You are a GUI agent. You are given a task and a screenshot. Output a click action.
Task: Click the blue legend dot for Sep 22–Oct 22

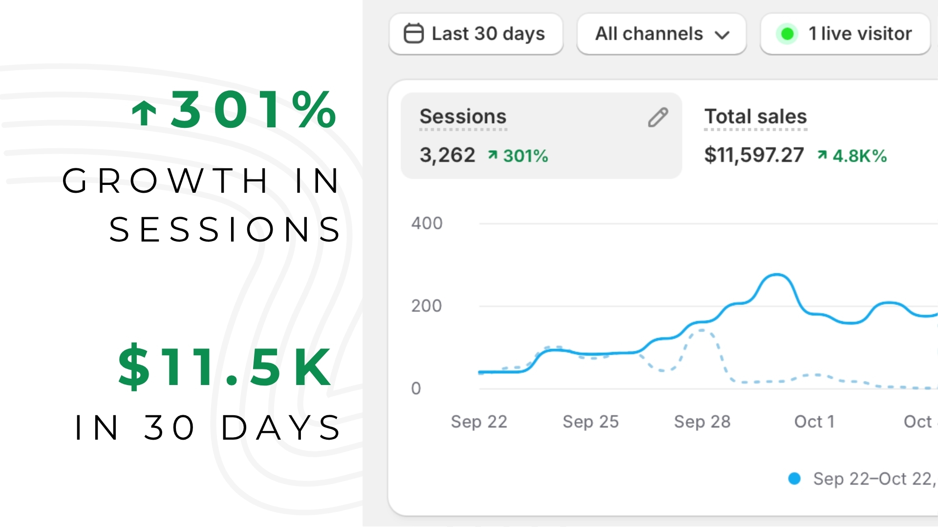click(794, 479)
